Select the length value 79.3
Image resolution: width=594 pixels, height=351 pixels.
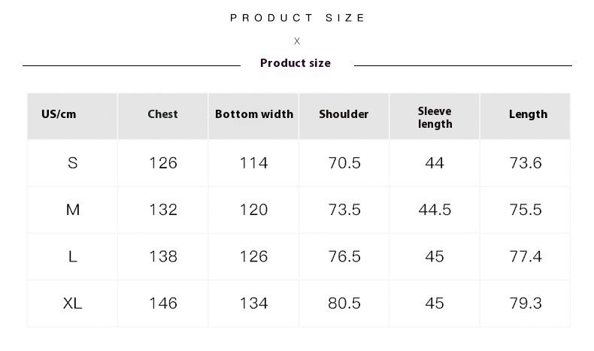coord(526,304)
